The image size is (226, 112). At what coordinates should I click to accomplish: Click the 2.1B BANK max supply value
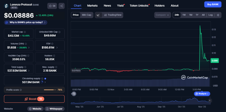click(x=50, y=71)
